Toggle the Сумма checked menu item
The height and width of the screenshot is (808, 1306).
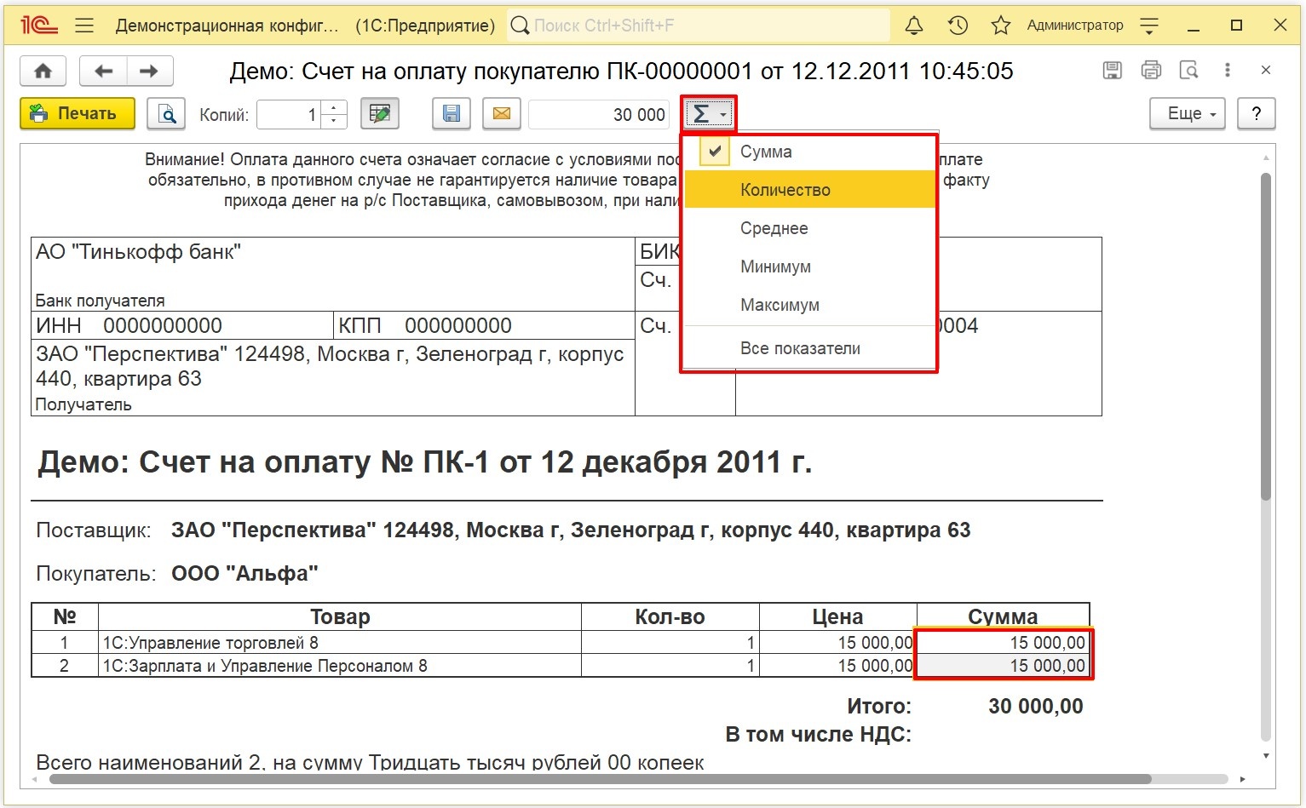pos(809,152)
